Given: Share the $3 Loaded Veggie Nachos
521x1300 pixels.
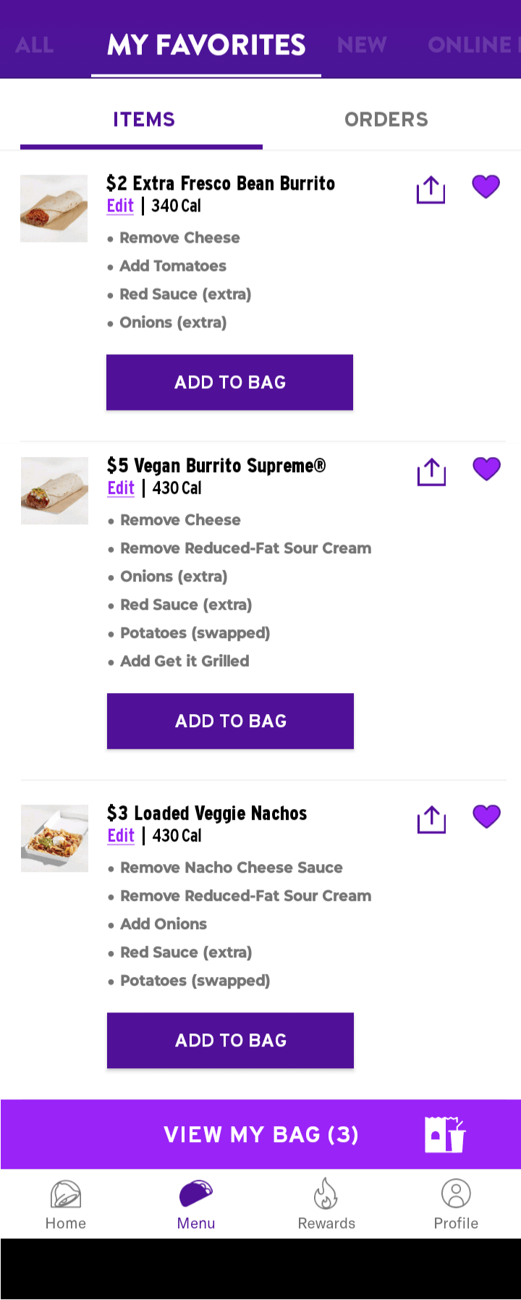Looking at the screenshot, I should click(x=431, y=819).
